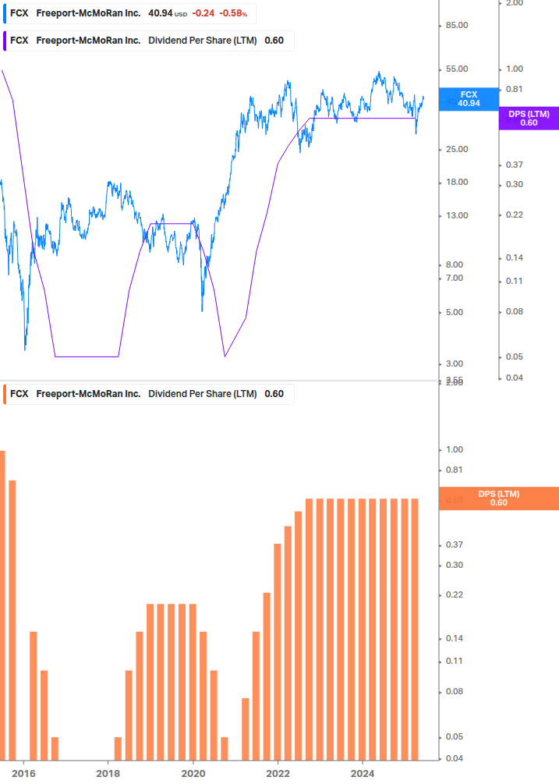Click the 0.37 label on lower bar chart axis
The image size is (559, 784).
[454, 545]
